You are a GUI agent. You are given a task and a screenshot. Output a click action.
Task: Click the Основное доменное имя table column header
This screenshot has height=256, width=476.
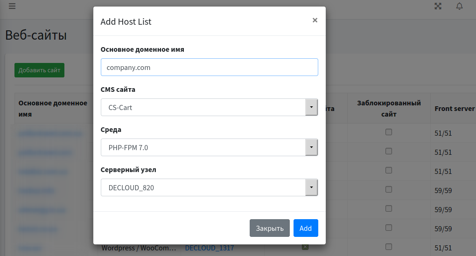[x=53, y=108]
